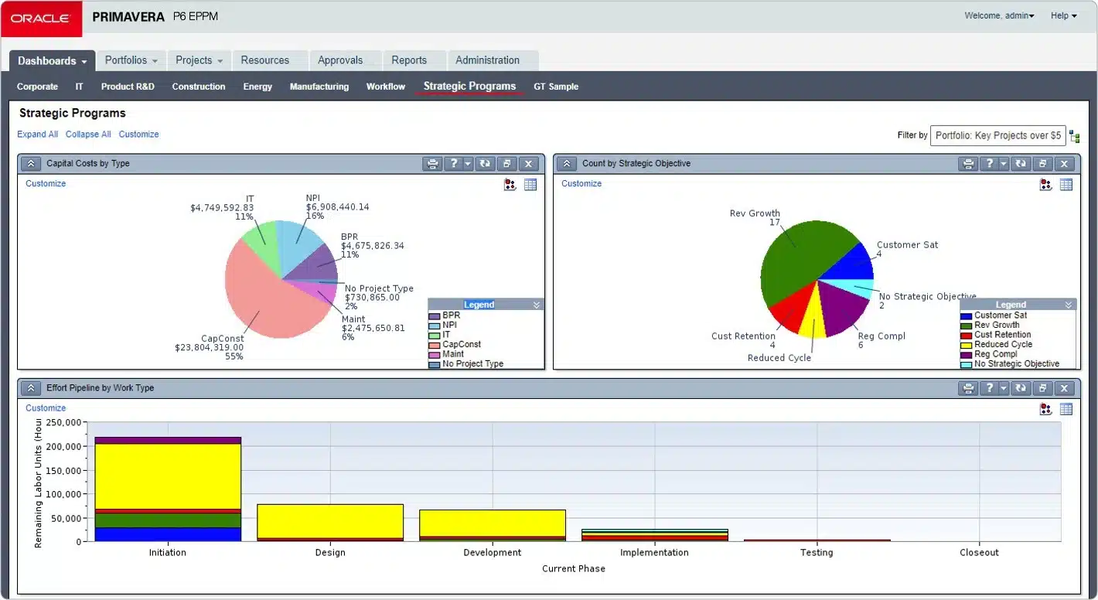The image size is (1098, 600).
Task: Click the Collapse All link
Action: 88,135
